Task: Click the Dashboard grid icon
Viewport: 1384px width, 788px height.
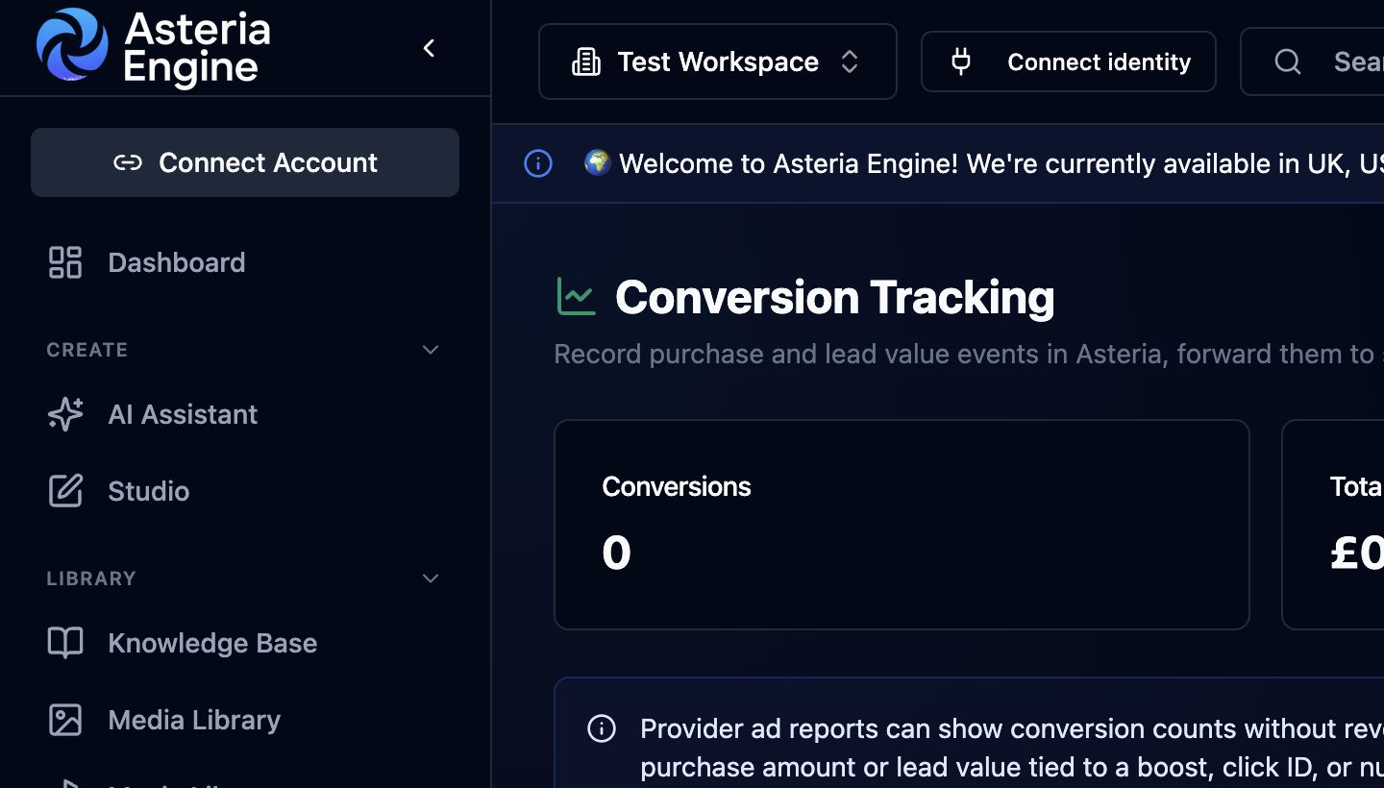Action: click(x=65, y=262)
